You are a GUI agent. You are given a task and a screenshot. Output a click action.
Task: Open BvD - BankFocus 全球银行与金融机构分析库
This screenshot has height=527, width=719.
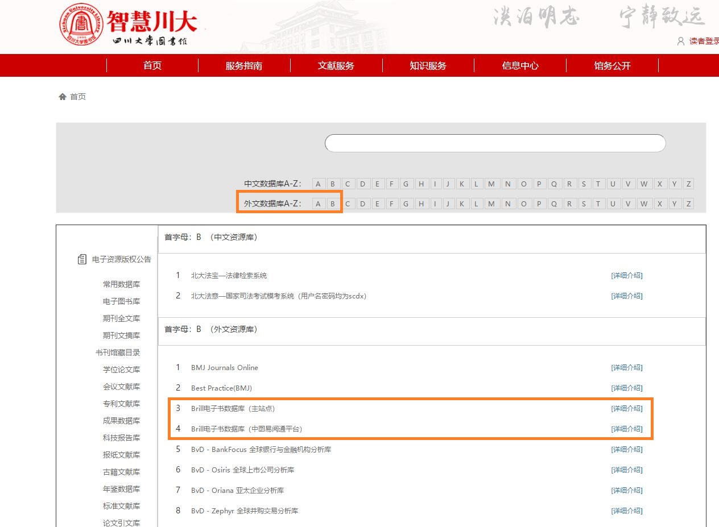click(261, 450)
